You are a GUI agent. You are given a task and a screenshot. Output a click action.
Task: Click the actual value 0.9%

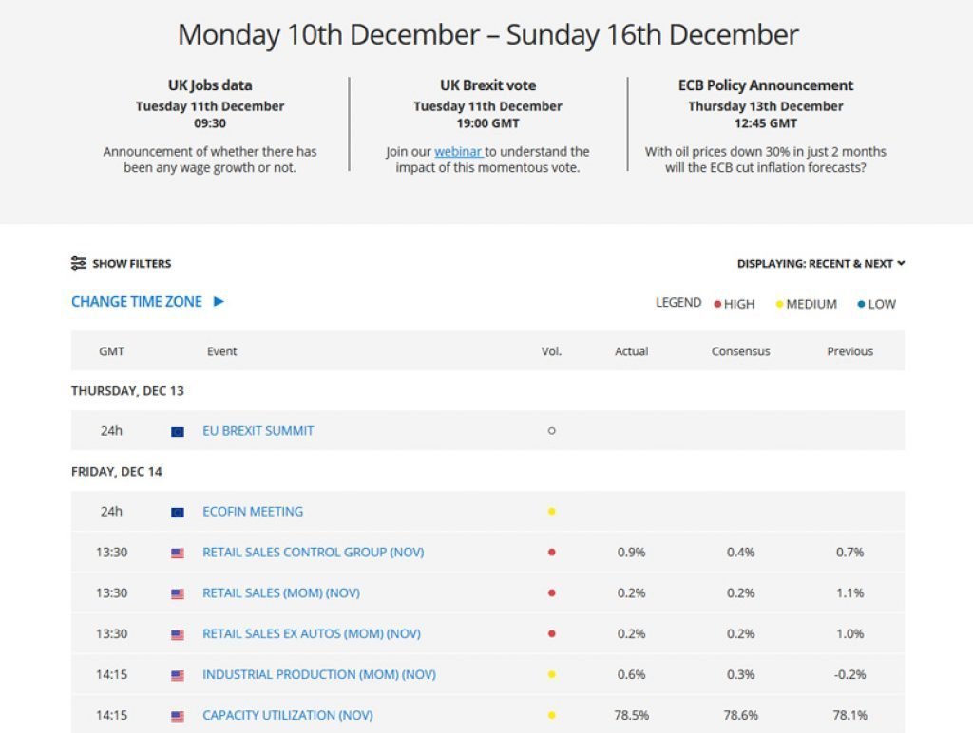(631, 552)
